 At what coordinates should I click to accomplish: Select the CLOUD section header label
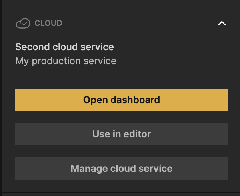click(48, 23)
